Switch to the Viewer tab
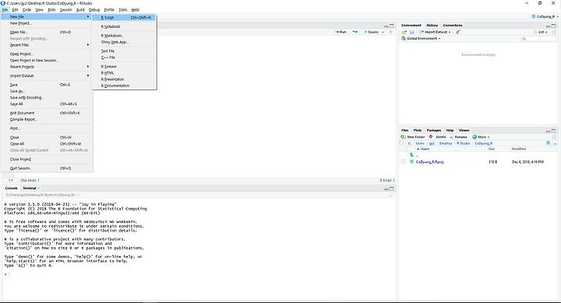 click(464, 131)
